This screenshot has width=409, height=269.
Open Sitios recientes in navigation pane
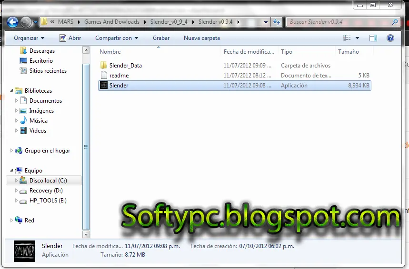[48, 70]
